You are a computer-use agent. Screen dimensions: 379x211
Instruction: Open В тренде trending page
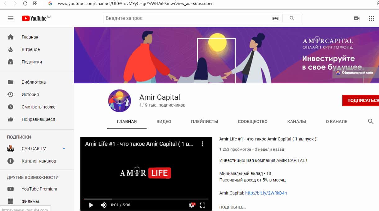click(x=37, y=49)
